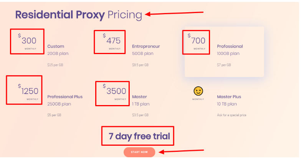
Task: Click the $475 monthly price
Action: coord(112,41)
